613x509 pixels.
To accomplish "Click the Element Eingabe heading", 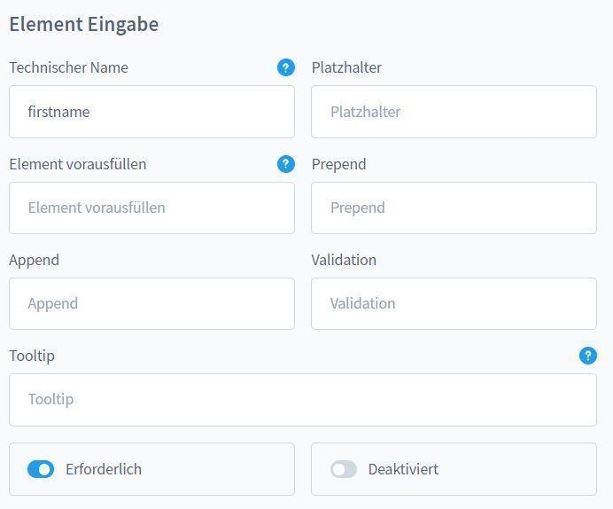I will tap(84, 24).
